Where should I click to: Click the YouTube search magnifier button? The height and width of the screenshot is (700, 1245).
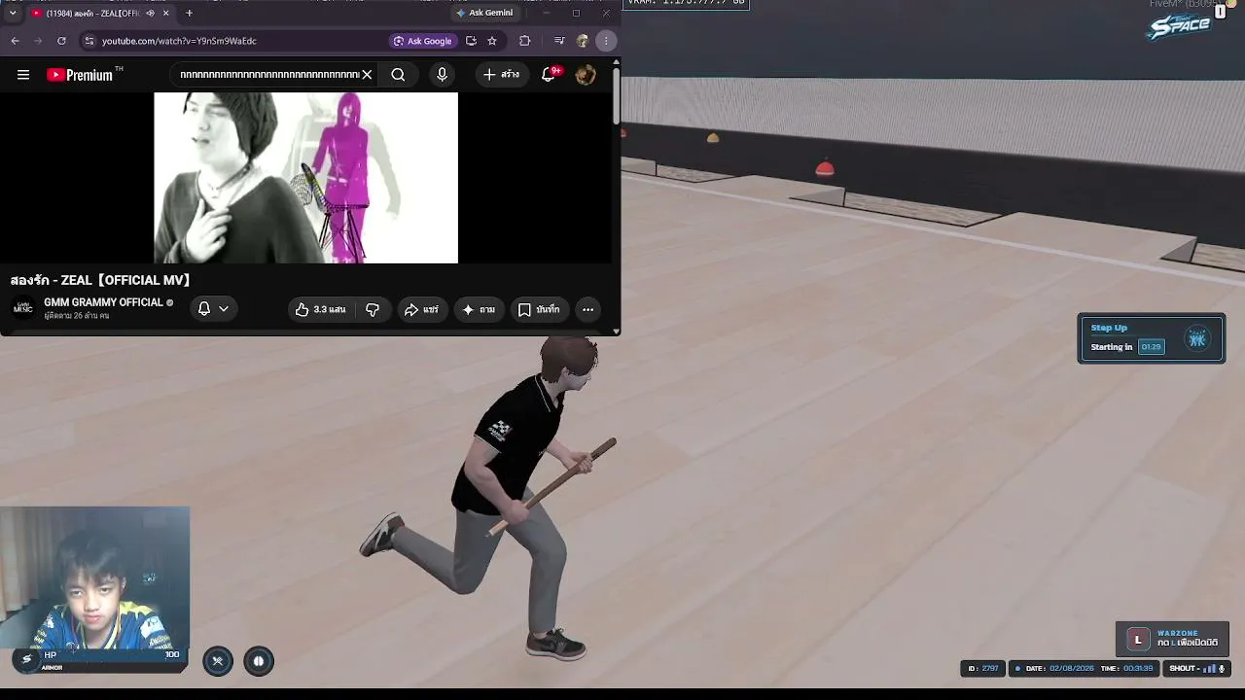click(398, 75)
